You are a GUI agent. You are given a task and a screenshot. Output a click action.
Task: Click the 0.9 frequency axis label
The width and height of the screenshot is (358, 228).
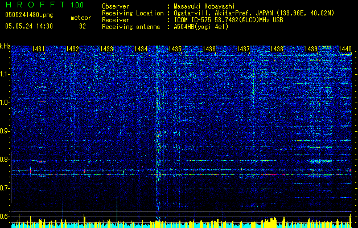point(5,131)
